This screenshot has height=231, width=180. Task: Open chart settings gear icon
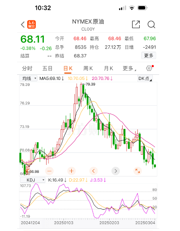click(x=149, y=68)
